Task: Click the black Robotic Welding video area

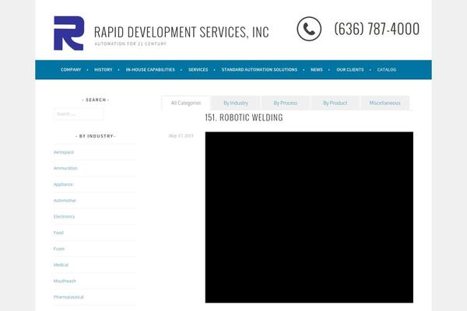Action: pyautogui.click(x=309, y=217)
